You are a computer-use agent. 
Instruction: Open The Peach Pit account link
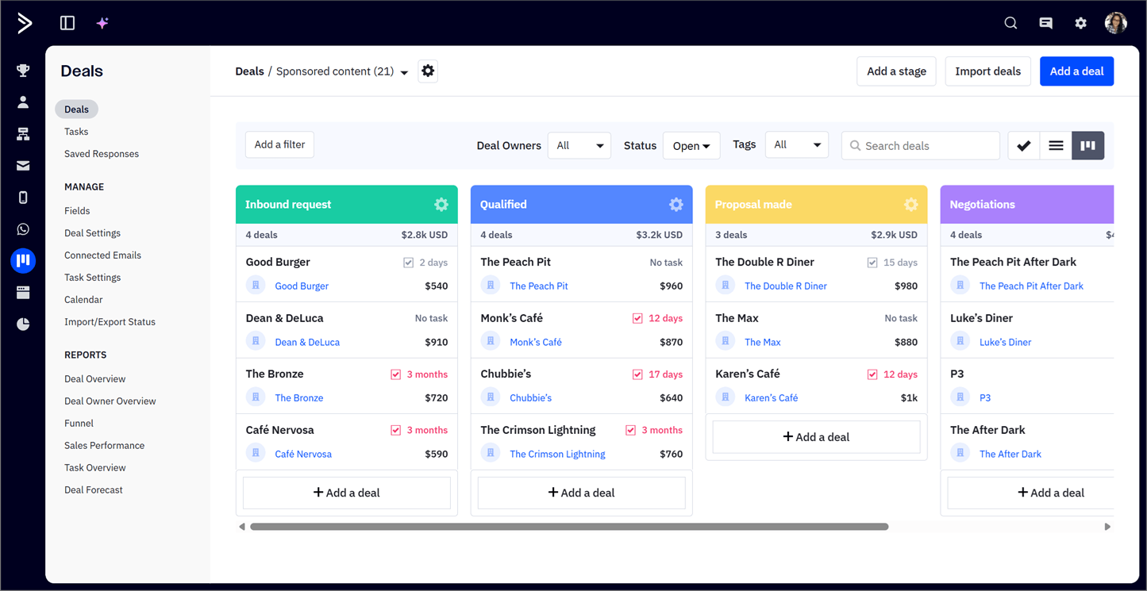tap(539, 286)
